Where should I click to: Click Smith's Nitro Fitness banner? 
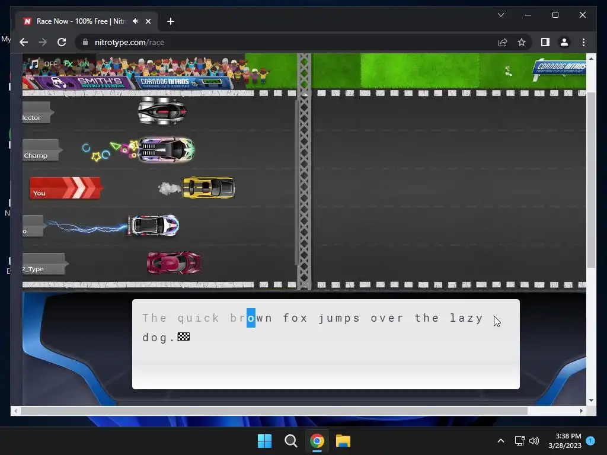pos(85,82)
